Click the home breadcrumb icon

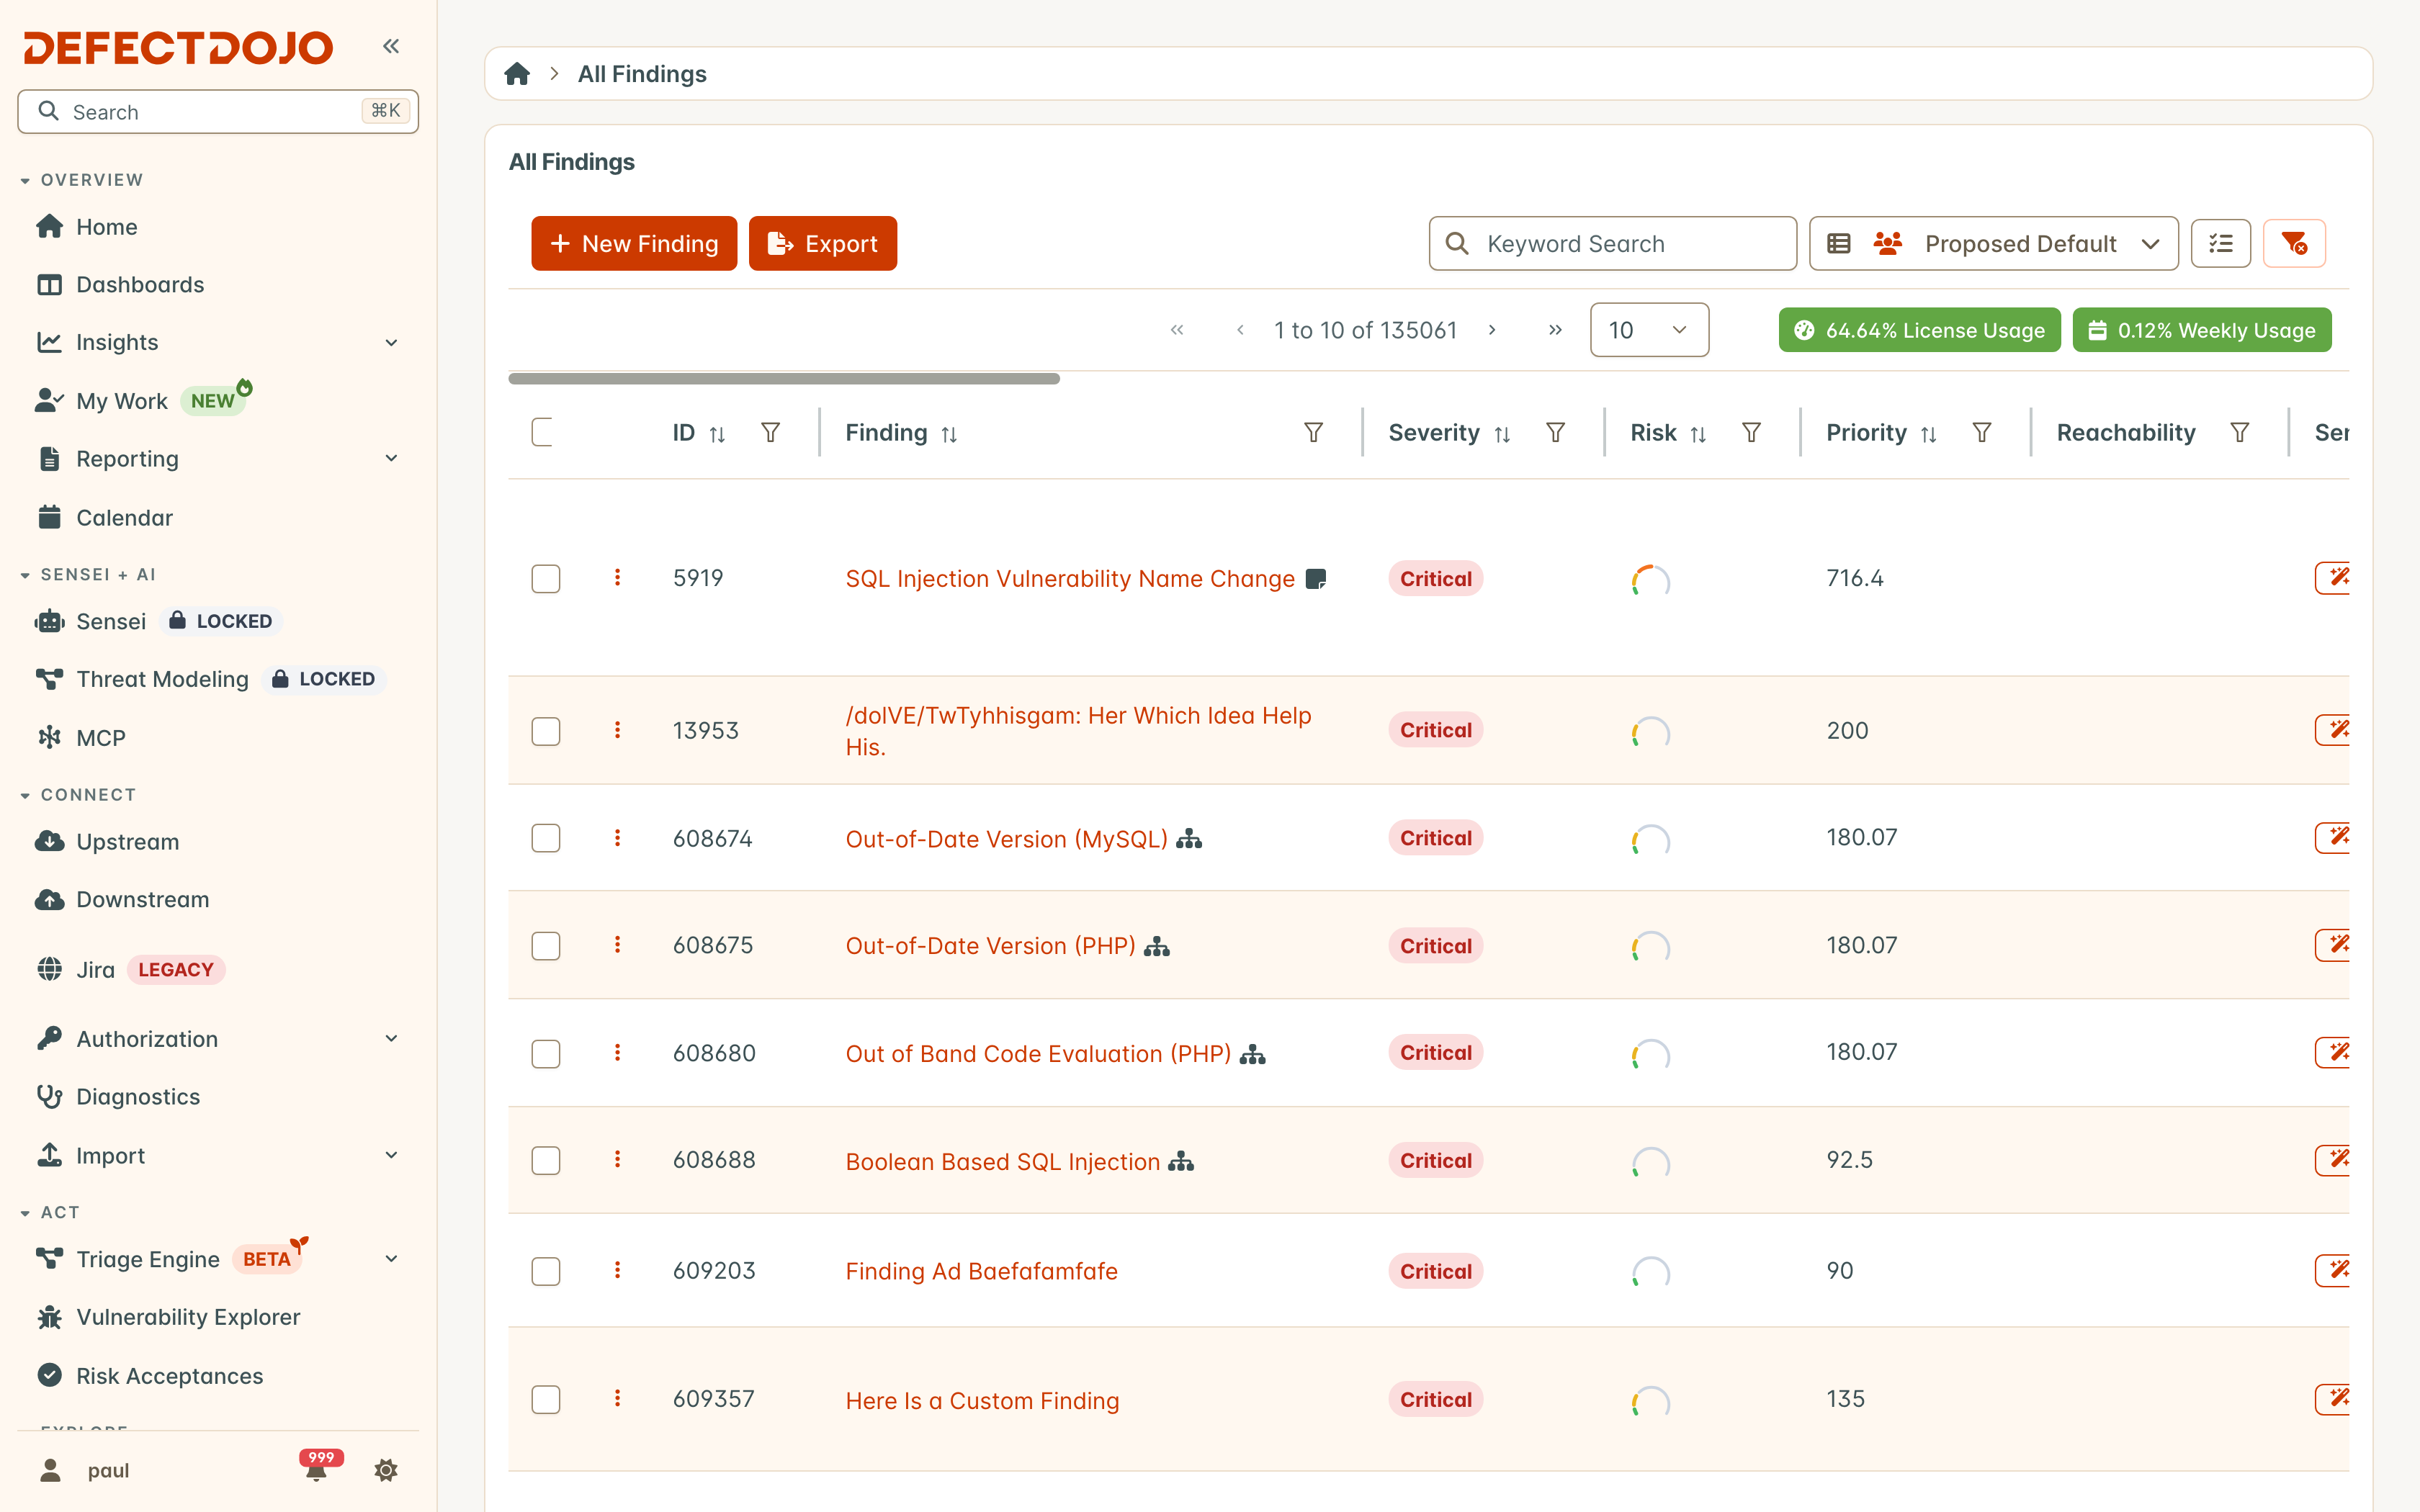[517, 74]
